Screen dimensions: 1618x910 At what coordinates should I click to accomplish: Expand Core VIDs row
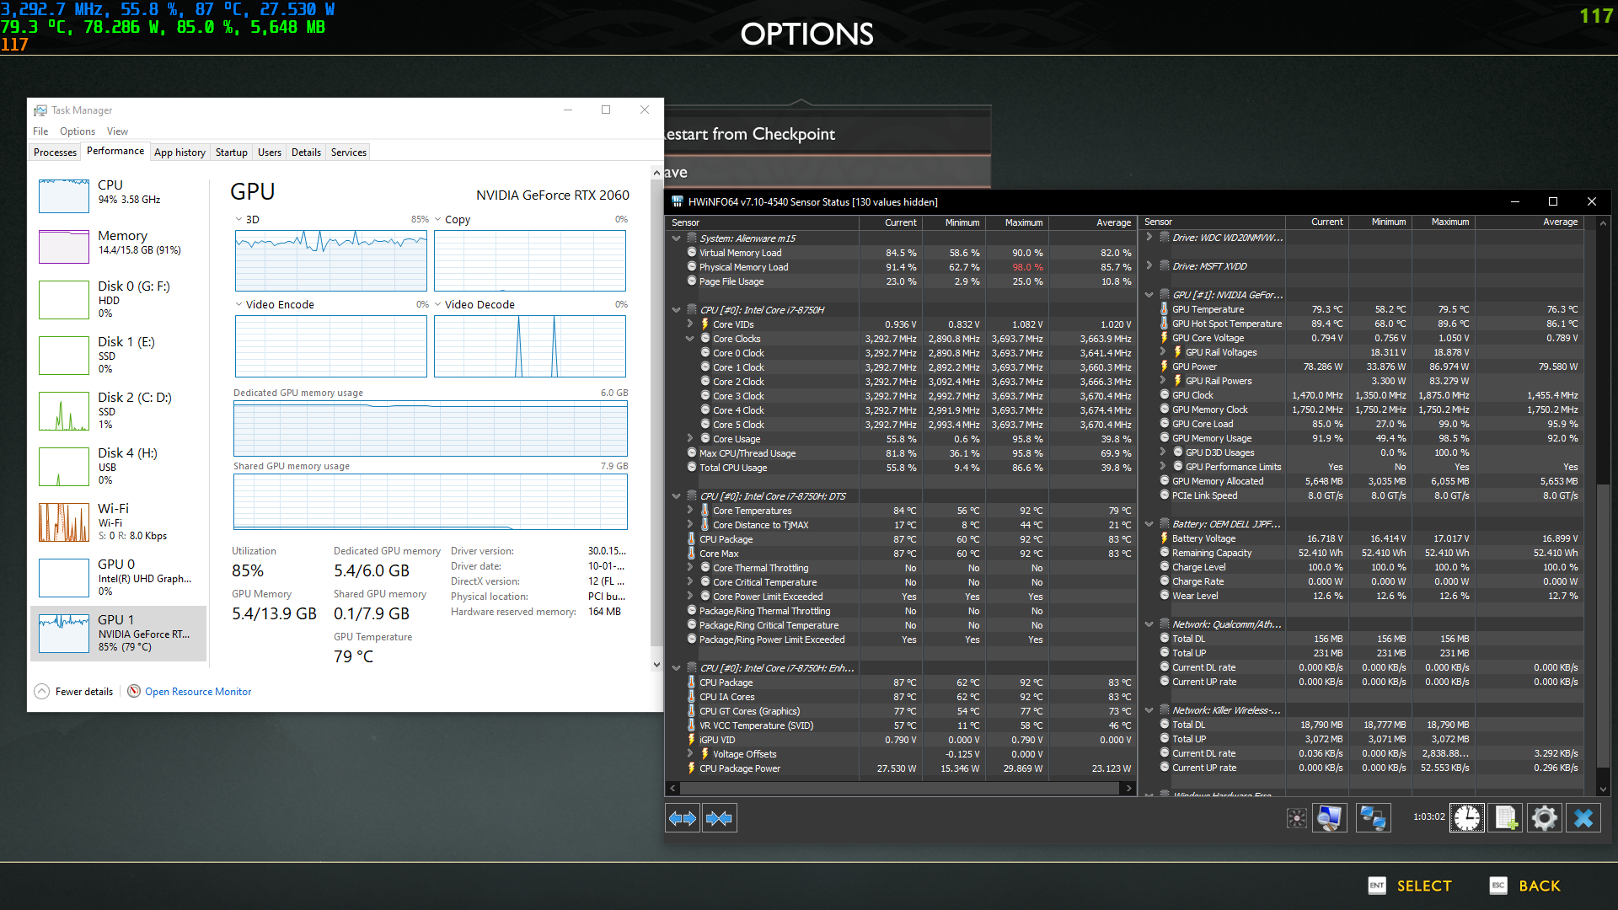[x=690, y=324]
